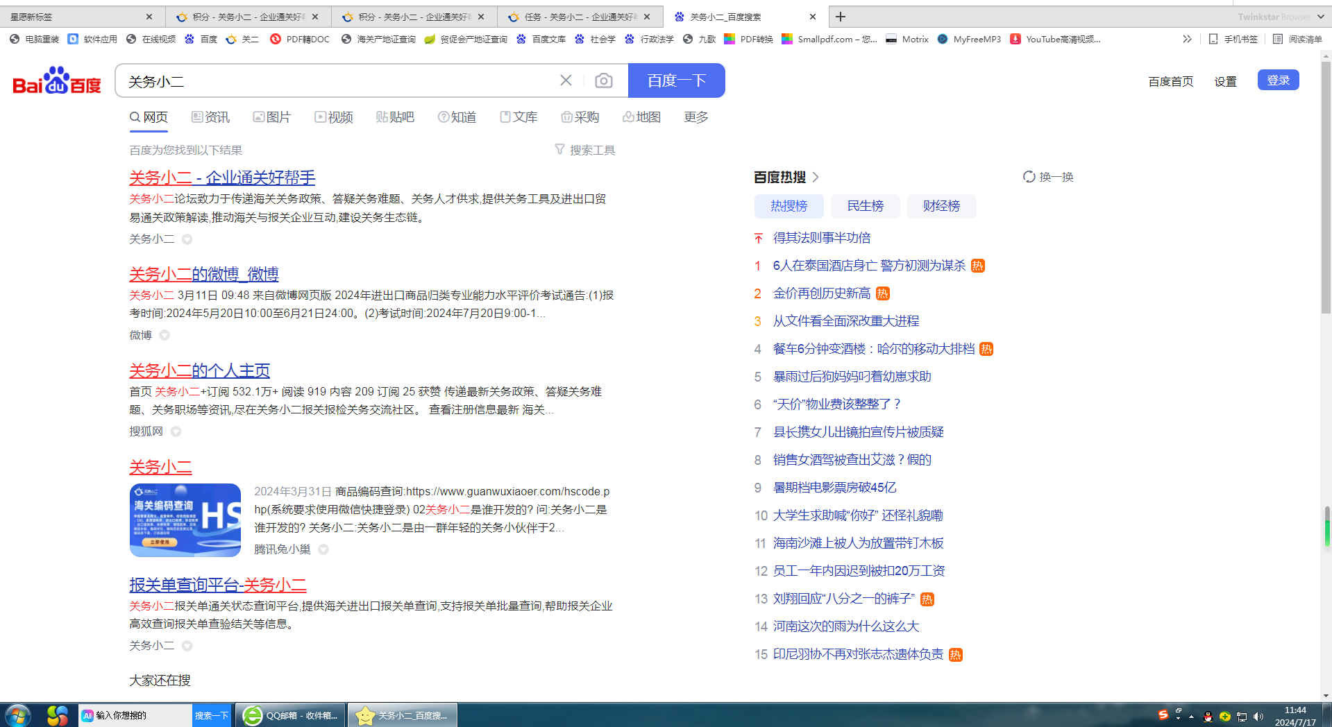1332x727 pixels.
Task: Switch to the 图片 tab
Action: click(271, 117)
